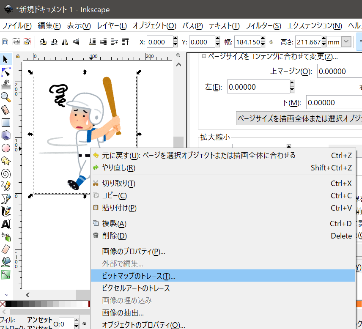Click the resize page to drawing button
The width and height of the screenshot is (362, 329).
coord(299,118)
